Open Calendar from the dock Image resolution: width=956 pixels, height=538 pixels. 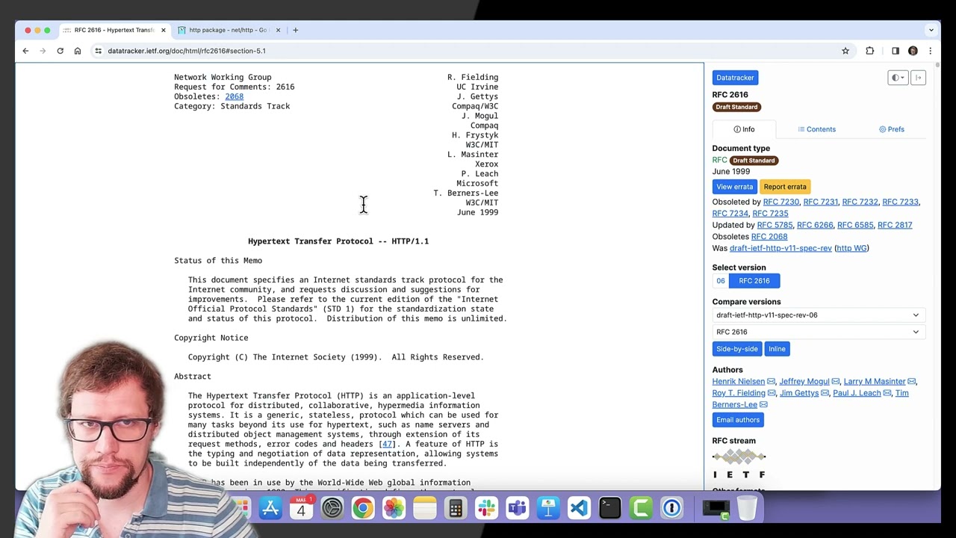pos(301,509)
